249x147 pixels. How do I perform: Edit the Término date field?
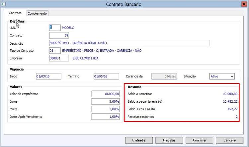pyautogui.click(x=106, y=76)
